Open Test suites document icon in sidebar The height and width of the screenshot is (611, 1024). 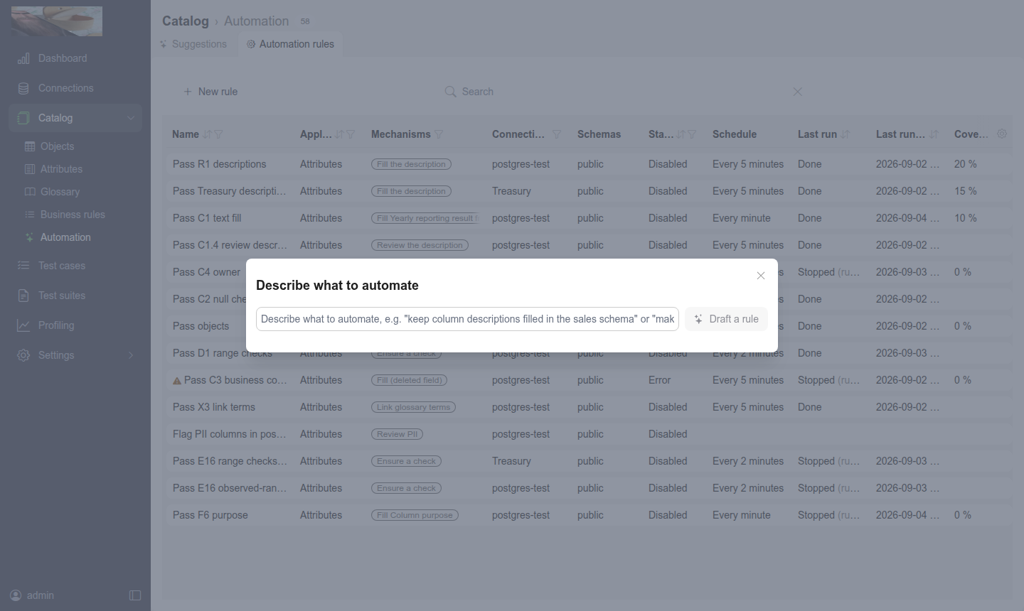(23, 296)
